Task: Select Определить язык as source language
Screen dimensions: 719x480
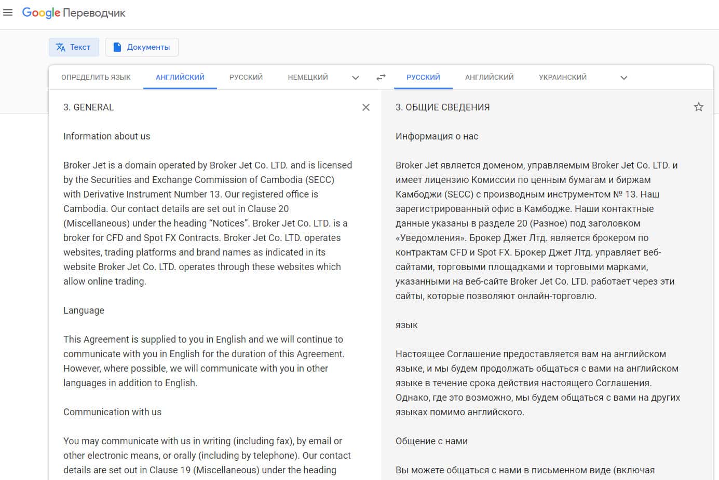Action: (x=96, y=77)
